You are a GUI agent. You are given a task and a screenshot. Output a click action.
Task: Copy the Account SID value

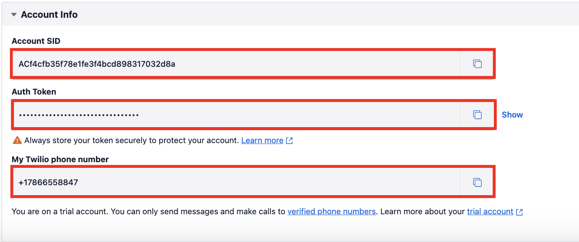click(x=477, y=64)
